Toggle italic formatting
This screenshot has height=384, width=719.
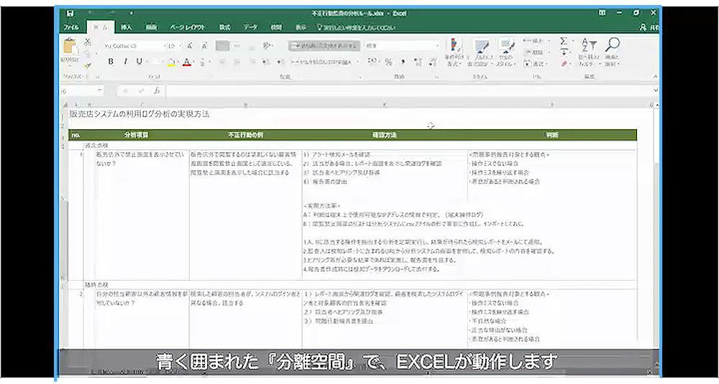tap(125, 62)
